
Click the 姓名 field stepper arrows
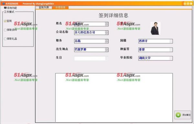pos(107,24)
